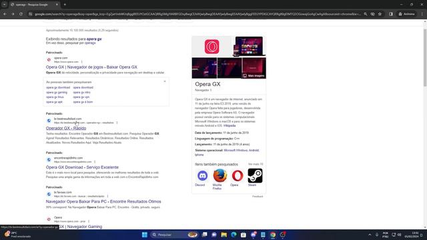Click the taskbar Pesquisar search box

(x=174, y=235)
